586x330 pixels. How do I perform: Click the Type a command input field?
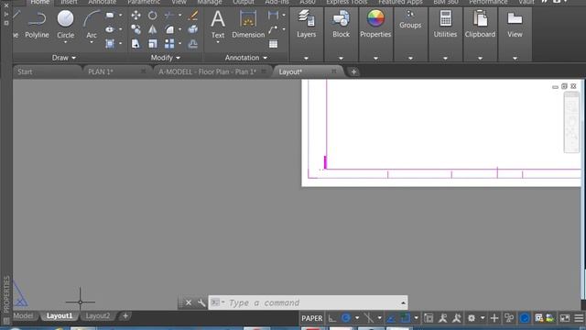309,302
